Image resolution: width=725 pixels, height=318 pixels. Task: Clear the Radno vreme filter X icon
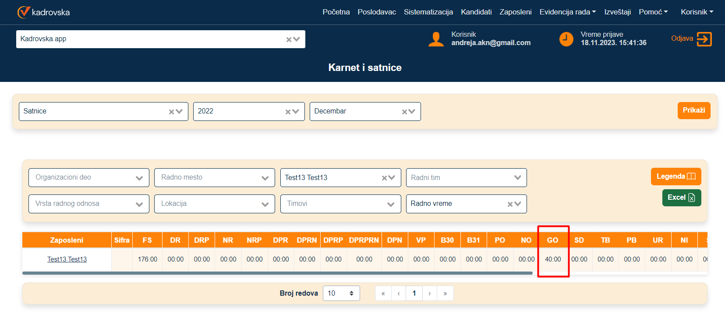pyautogui.click(x=510, y=204)
